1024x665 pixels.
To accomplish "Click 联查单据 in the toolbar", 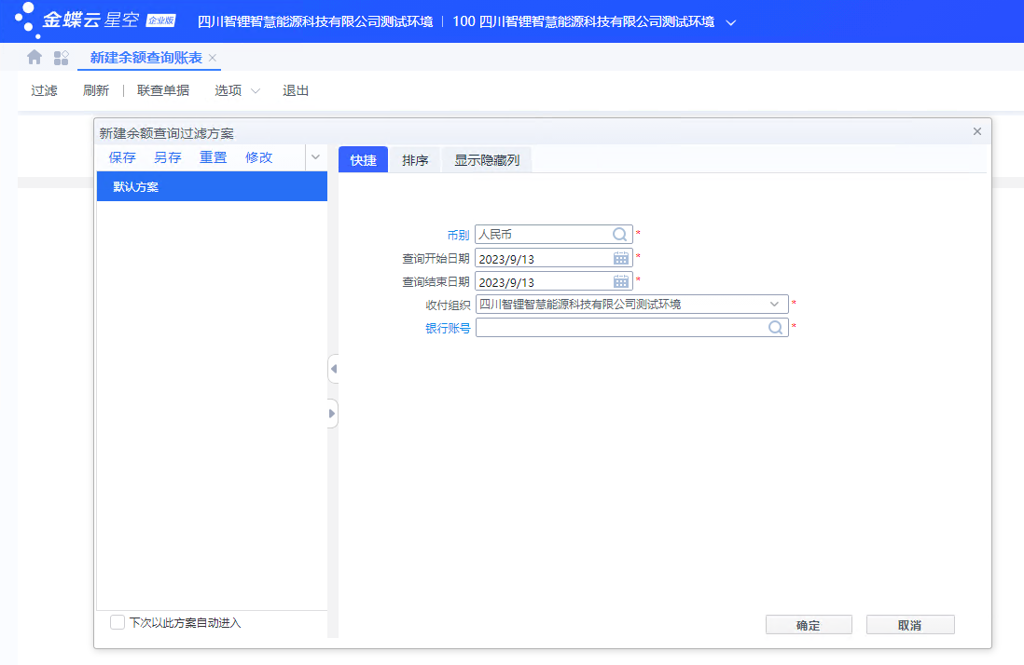I will click(163, 90).
